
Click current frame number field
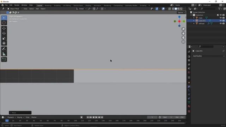152,117
